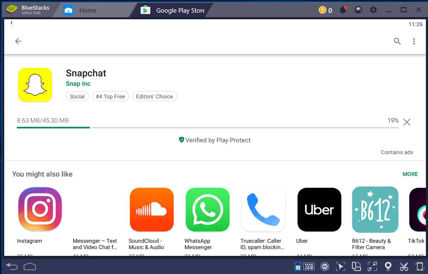The height and width of the screenshot is (274, 428).
Task: Click the WhatsApp Messenger title text
Action: [x=198, y=244]
